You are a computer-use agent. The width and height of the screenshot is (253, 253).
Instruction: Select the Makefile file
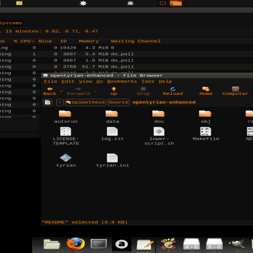(206, 134)
